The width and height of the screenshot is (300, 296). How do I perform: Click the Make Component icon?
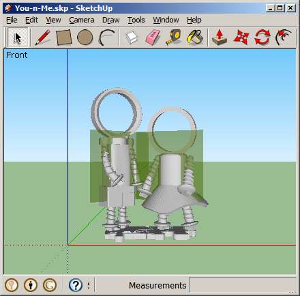(x=132, y=38)
